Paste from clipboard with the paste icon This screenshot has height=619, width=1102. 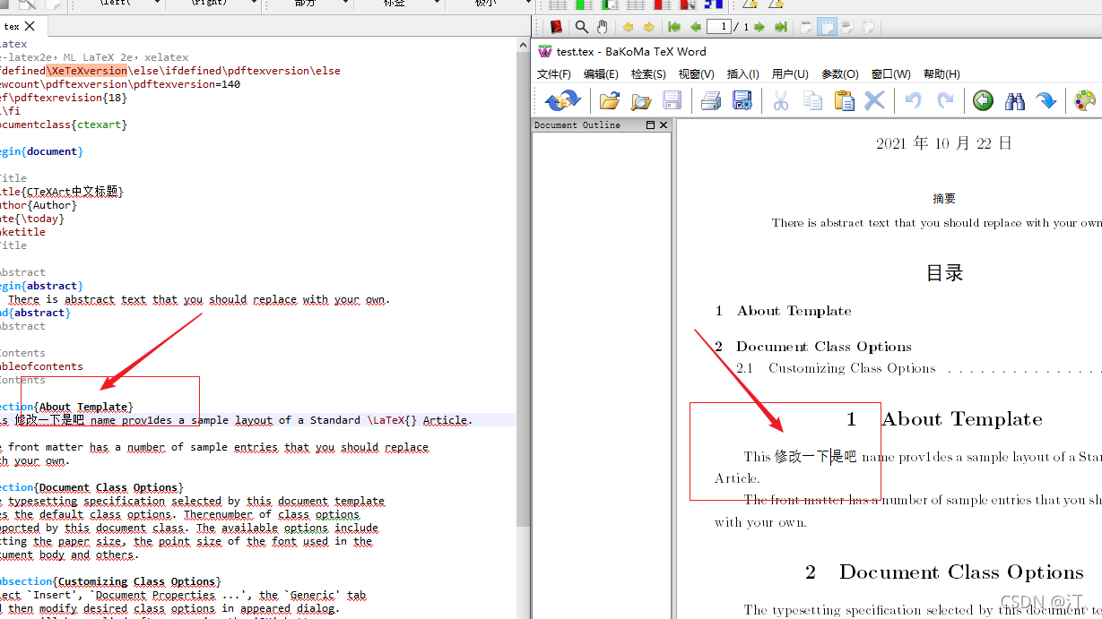[844, 100]
